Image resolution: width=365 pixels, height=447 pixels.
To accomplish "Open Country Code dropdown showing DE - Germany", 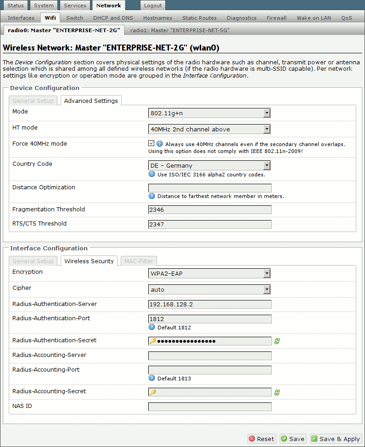I will (x=209, y=165).
